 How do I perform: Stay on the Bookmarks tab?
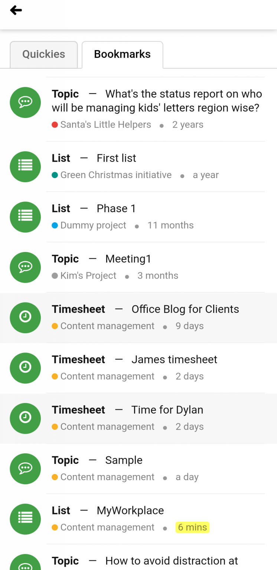(x=122, y=54)
